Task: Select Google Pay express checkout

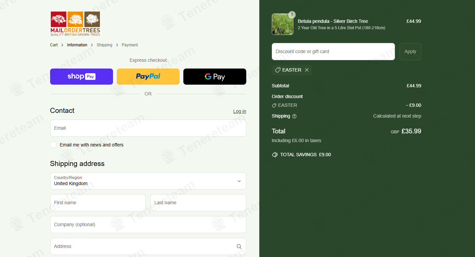Action: tap(215, 77)
